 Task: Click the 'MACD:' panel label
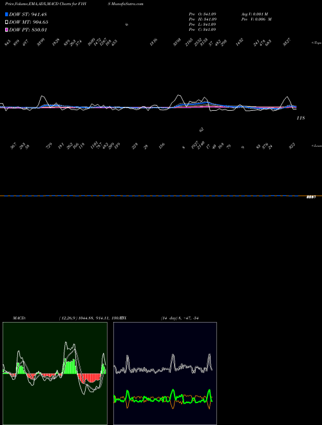[x=19, y=318]
